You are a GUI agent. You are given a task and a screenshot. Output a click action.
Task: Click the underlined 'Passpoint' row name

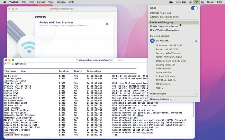10,132
